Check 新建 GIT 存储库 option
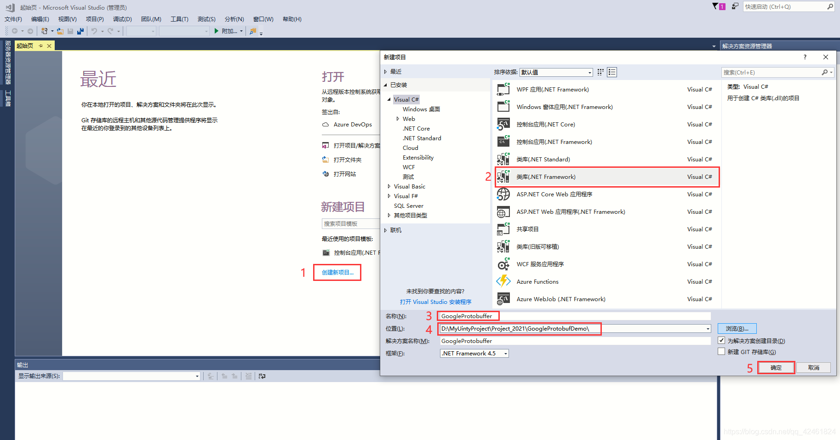This screenshot has height=440, width=840. coord(722,351)
